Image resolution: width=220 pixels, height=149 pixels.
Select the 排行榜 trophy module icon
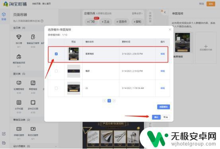[x=19, y=37]
